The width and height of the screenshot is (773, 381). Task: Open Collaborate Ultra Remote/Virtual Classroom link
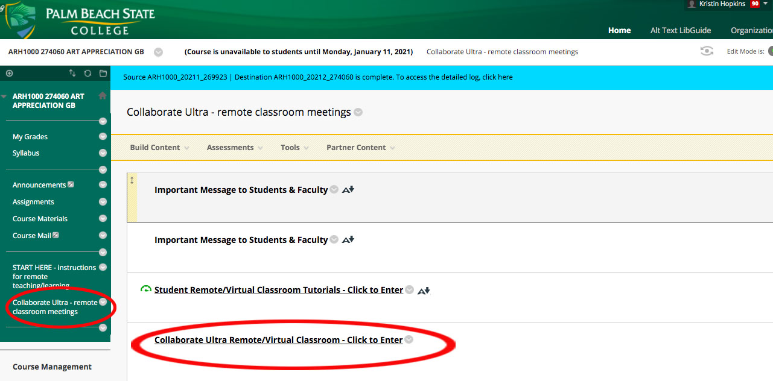coord(278,340)
